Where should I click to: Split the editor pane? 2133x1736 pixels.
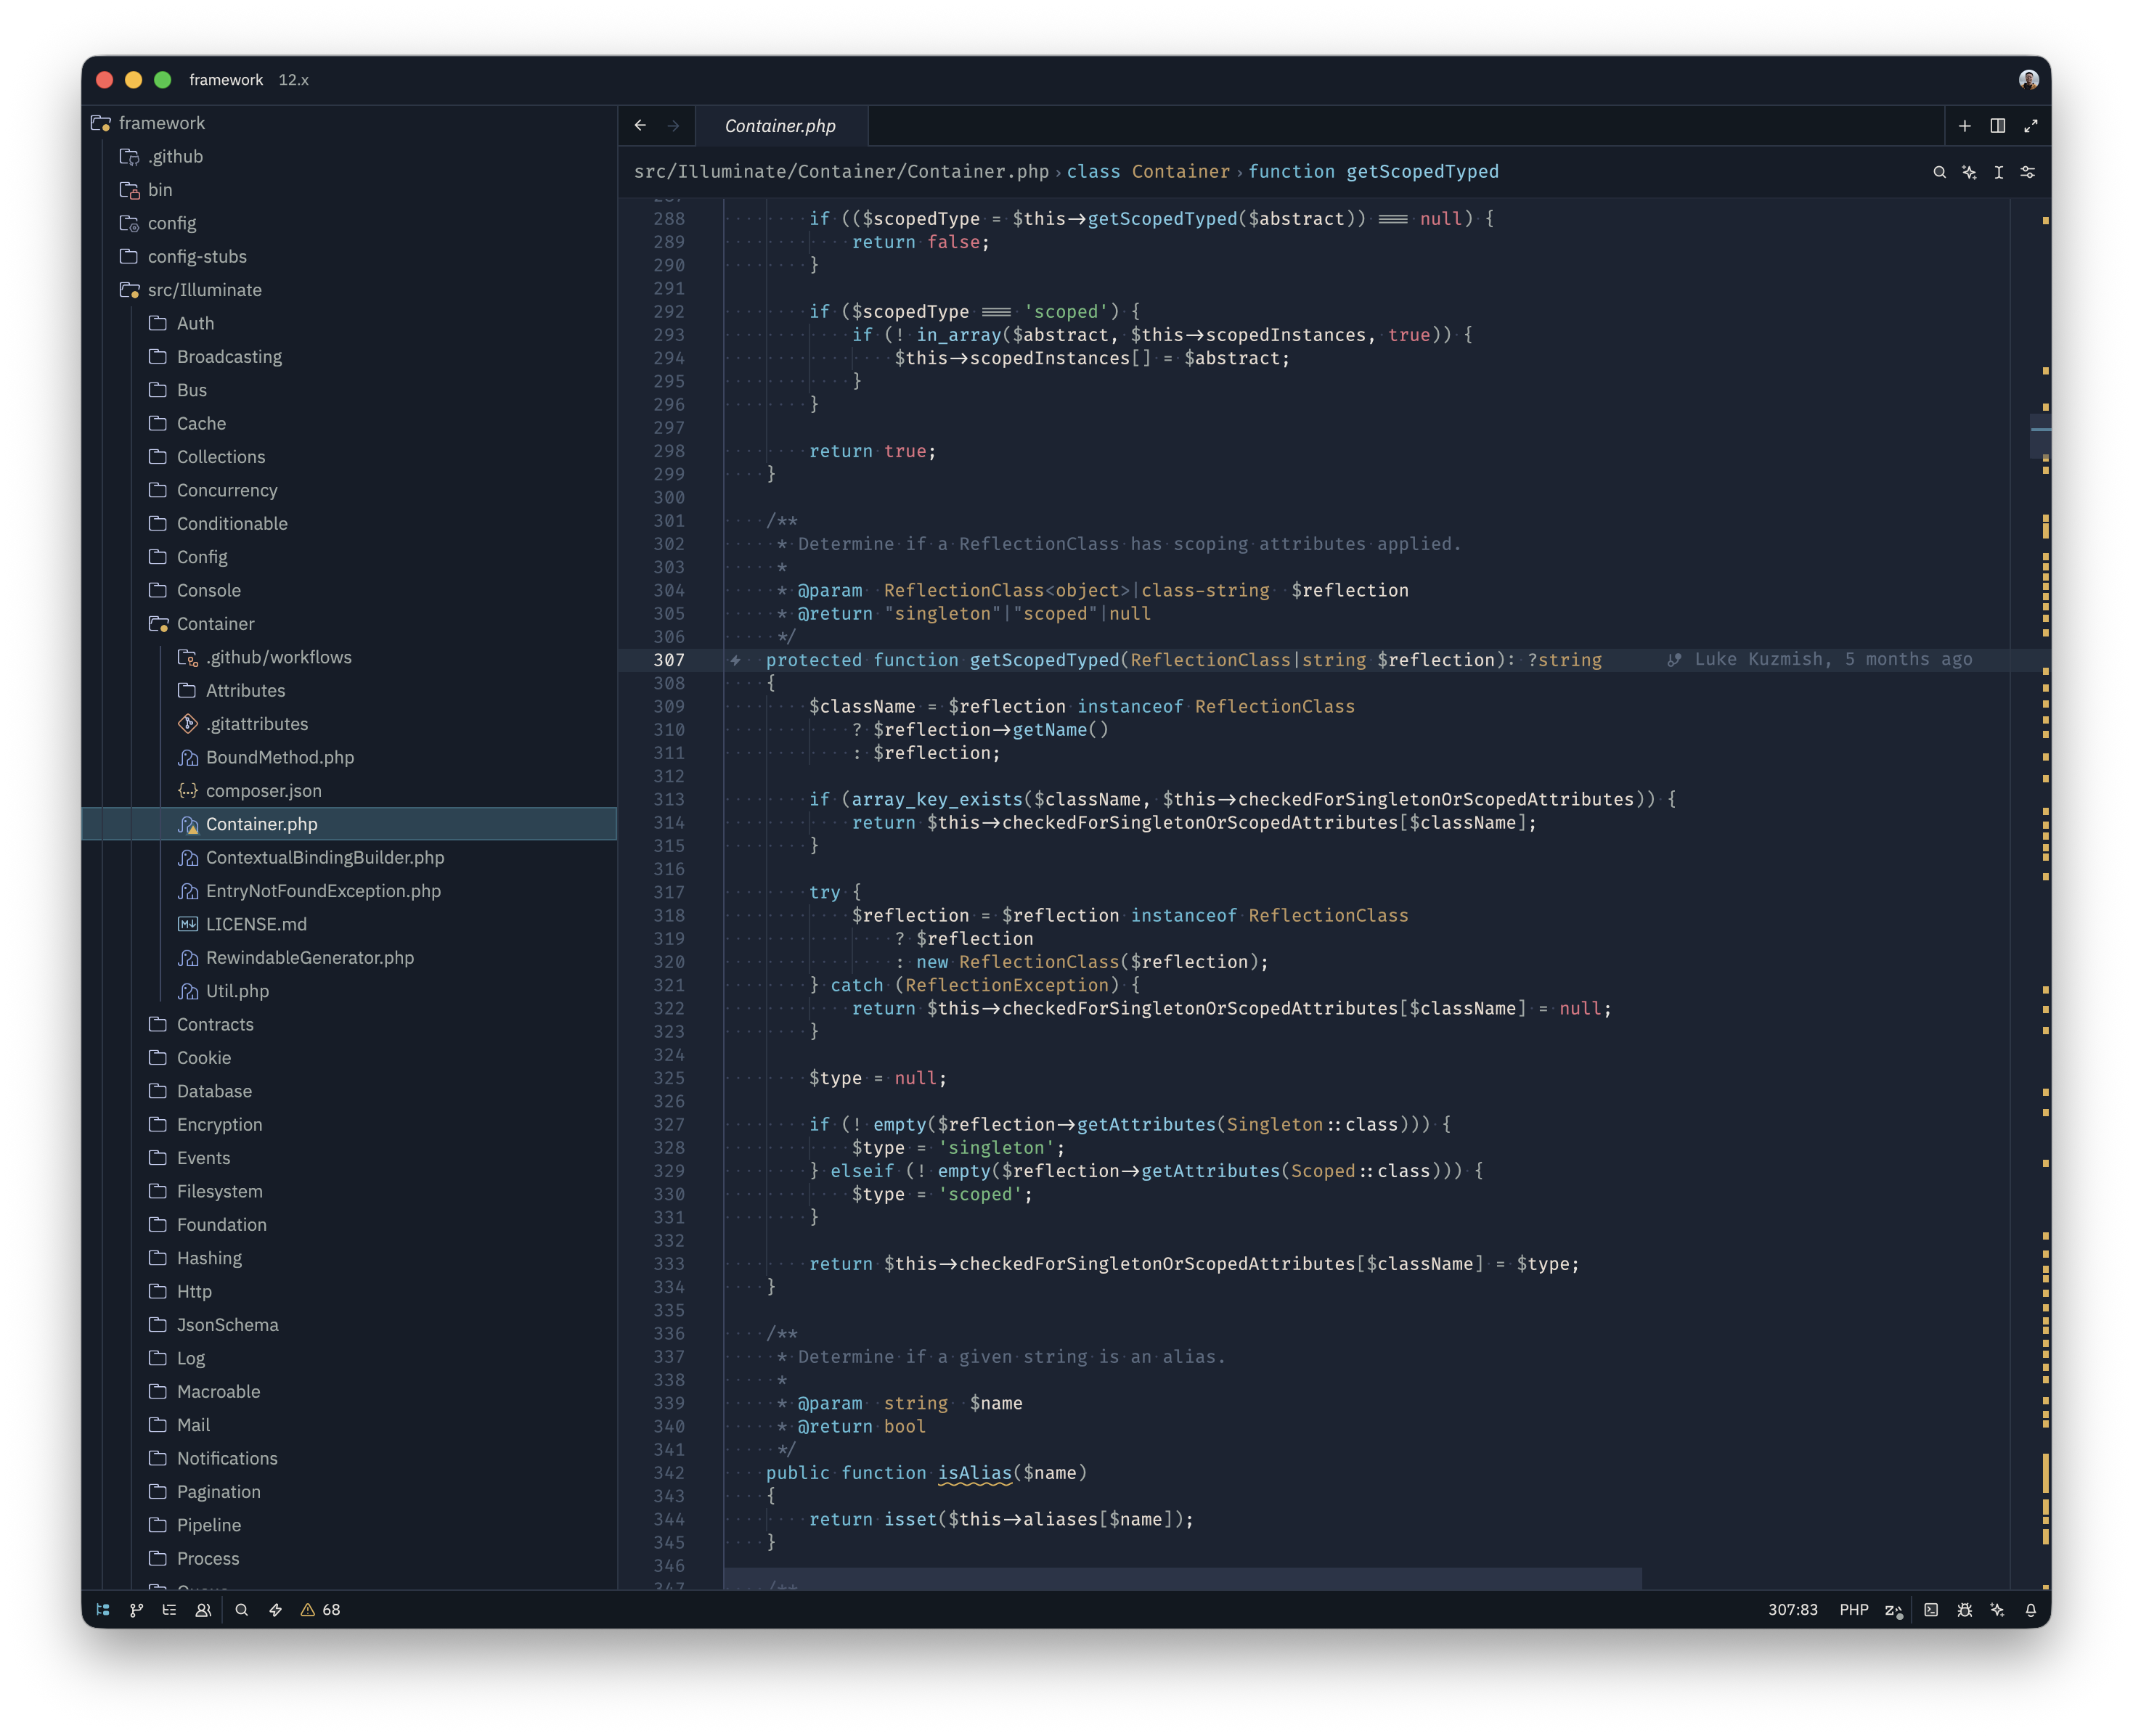tap(1997, 126)
